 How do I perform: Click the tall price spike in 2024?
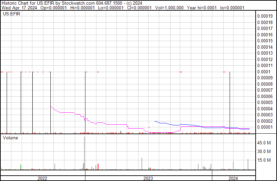tap(230, 100)
